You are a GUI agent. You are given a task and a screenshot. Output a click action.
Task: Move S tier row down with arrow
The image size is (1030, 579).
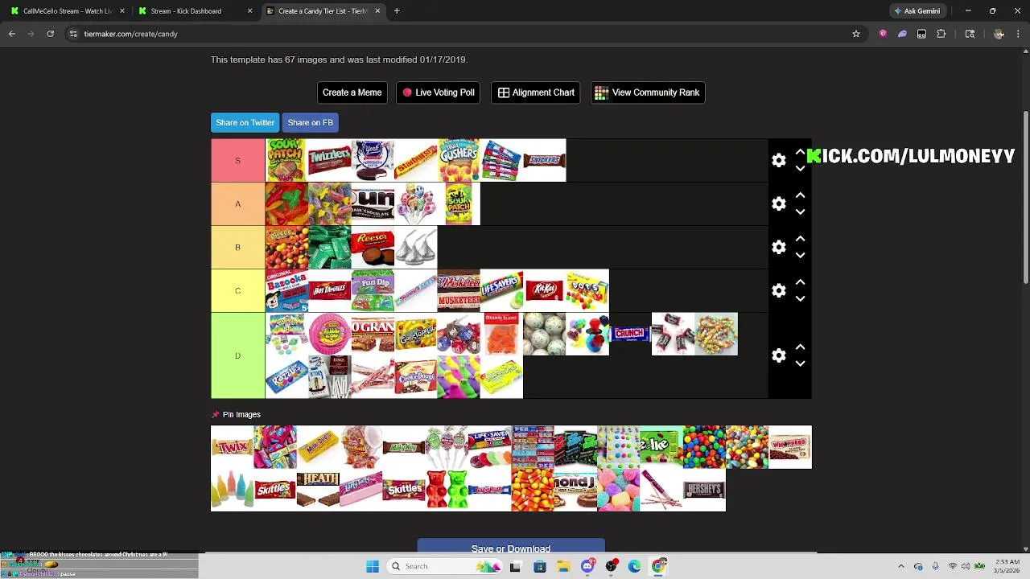tap(800, 169)
